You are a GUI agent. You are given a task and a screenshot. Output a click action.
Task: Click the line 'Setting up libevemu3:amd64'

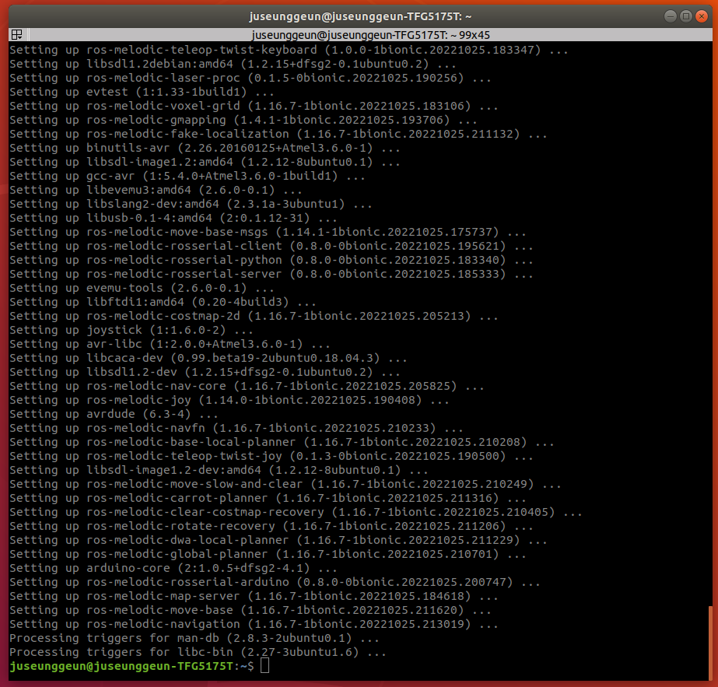click(x=156, y=190)
